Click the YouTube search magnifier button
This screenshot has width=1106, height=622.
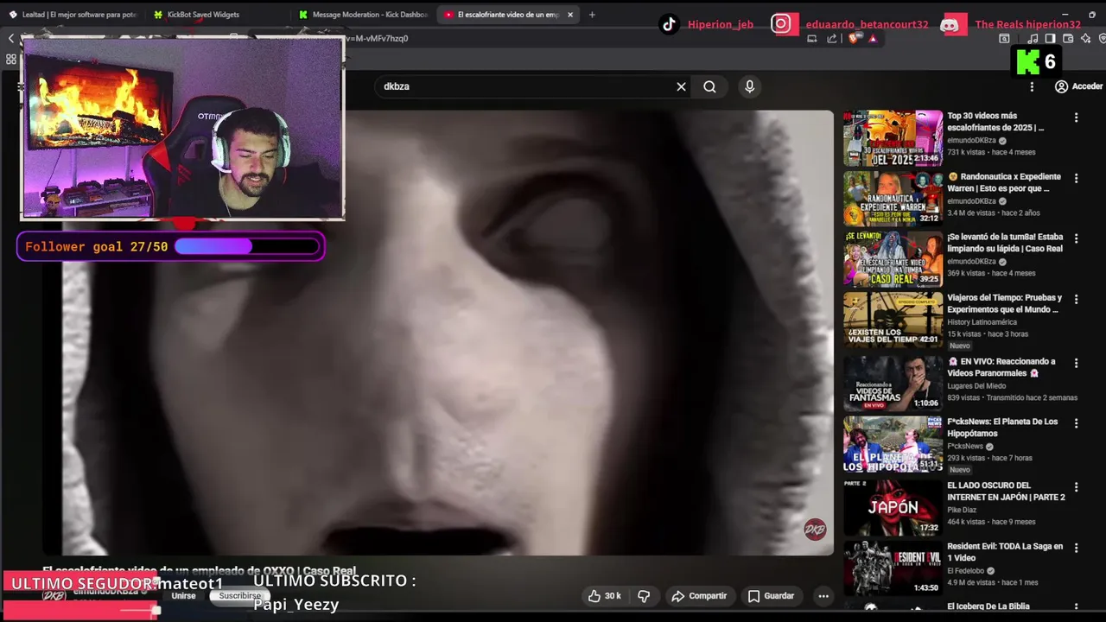pos(709,86)
